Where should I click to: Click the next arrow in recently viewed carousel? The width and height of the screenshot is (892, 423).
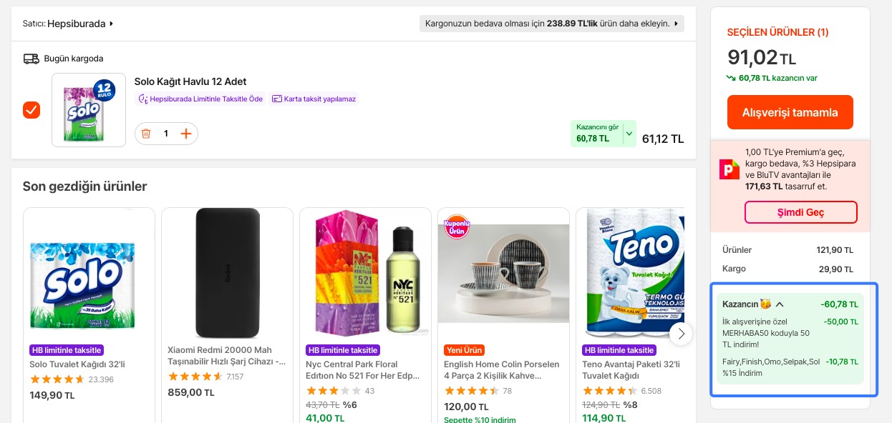click(681, 334)
